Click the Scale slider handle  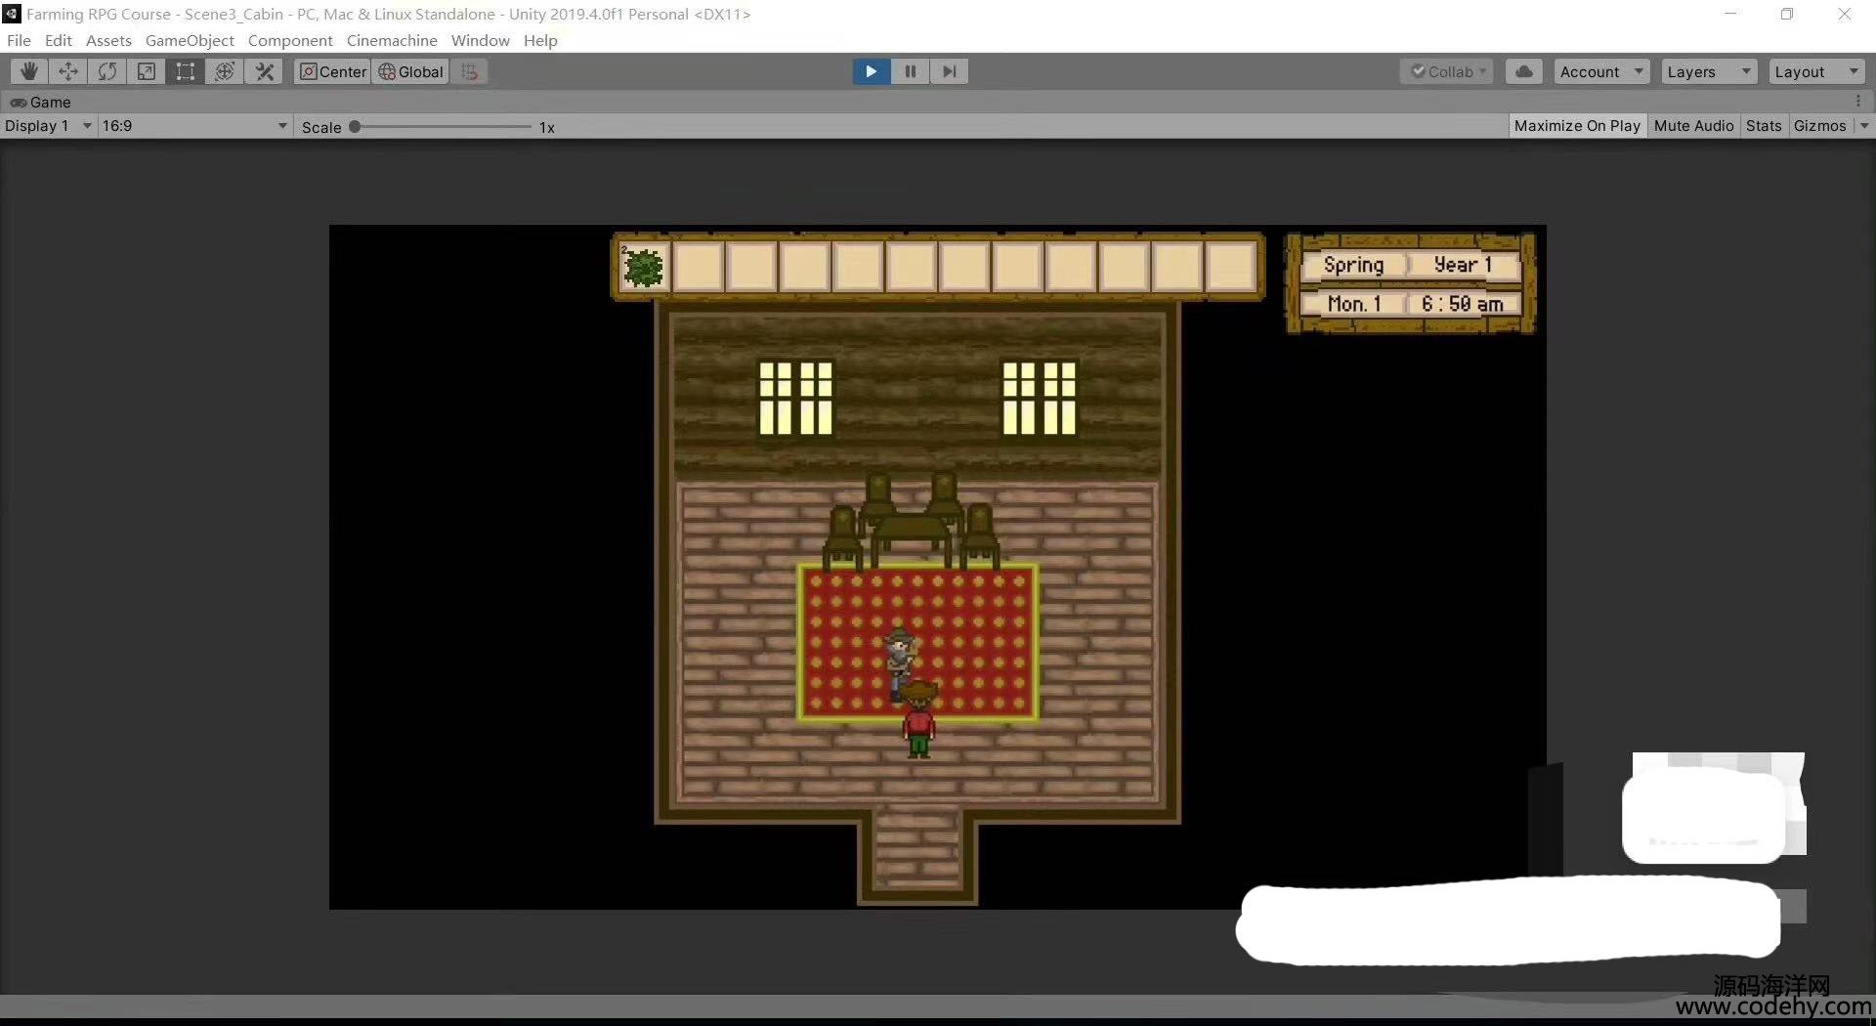coord(355,126)
